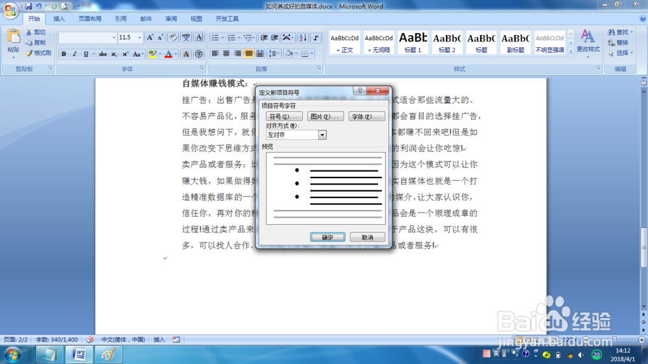Show or hide paragraph marks
648x364 pixels.
[316, 38]
